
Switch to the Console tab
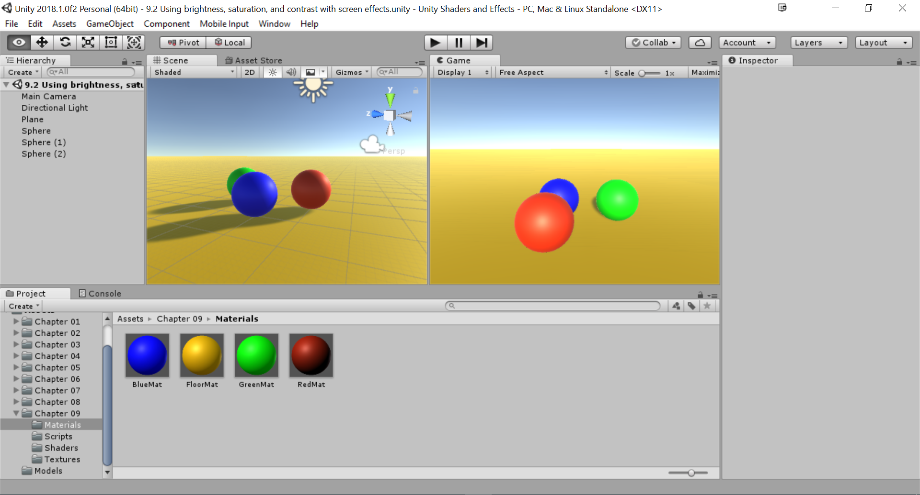coord(100,294)
